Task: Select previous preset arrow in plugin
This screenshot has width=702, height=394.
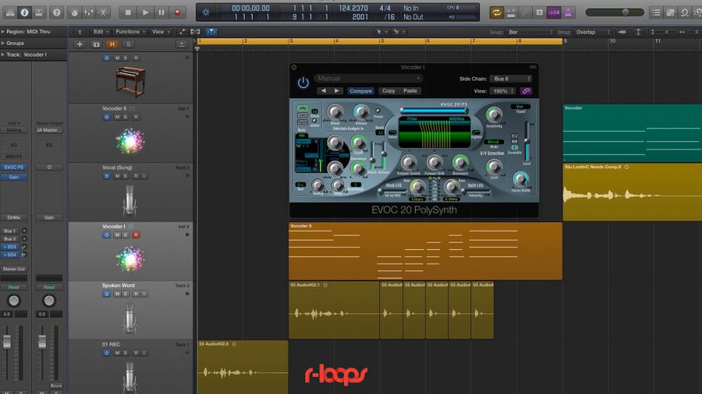Action: point(323,90)
